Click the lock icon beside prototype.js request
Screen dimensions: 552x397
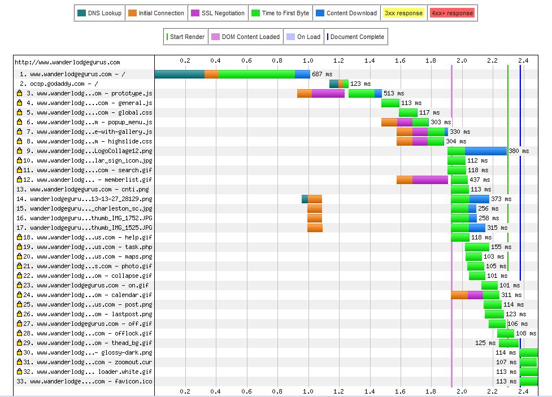(19, 93)
